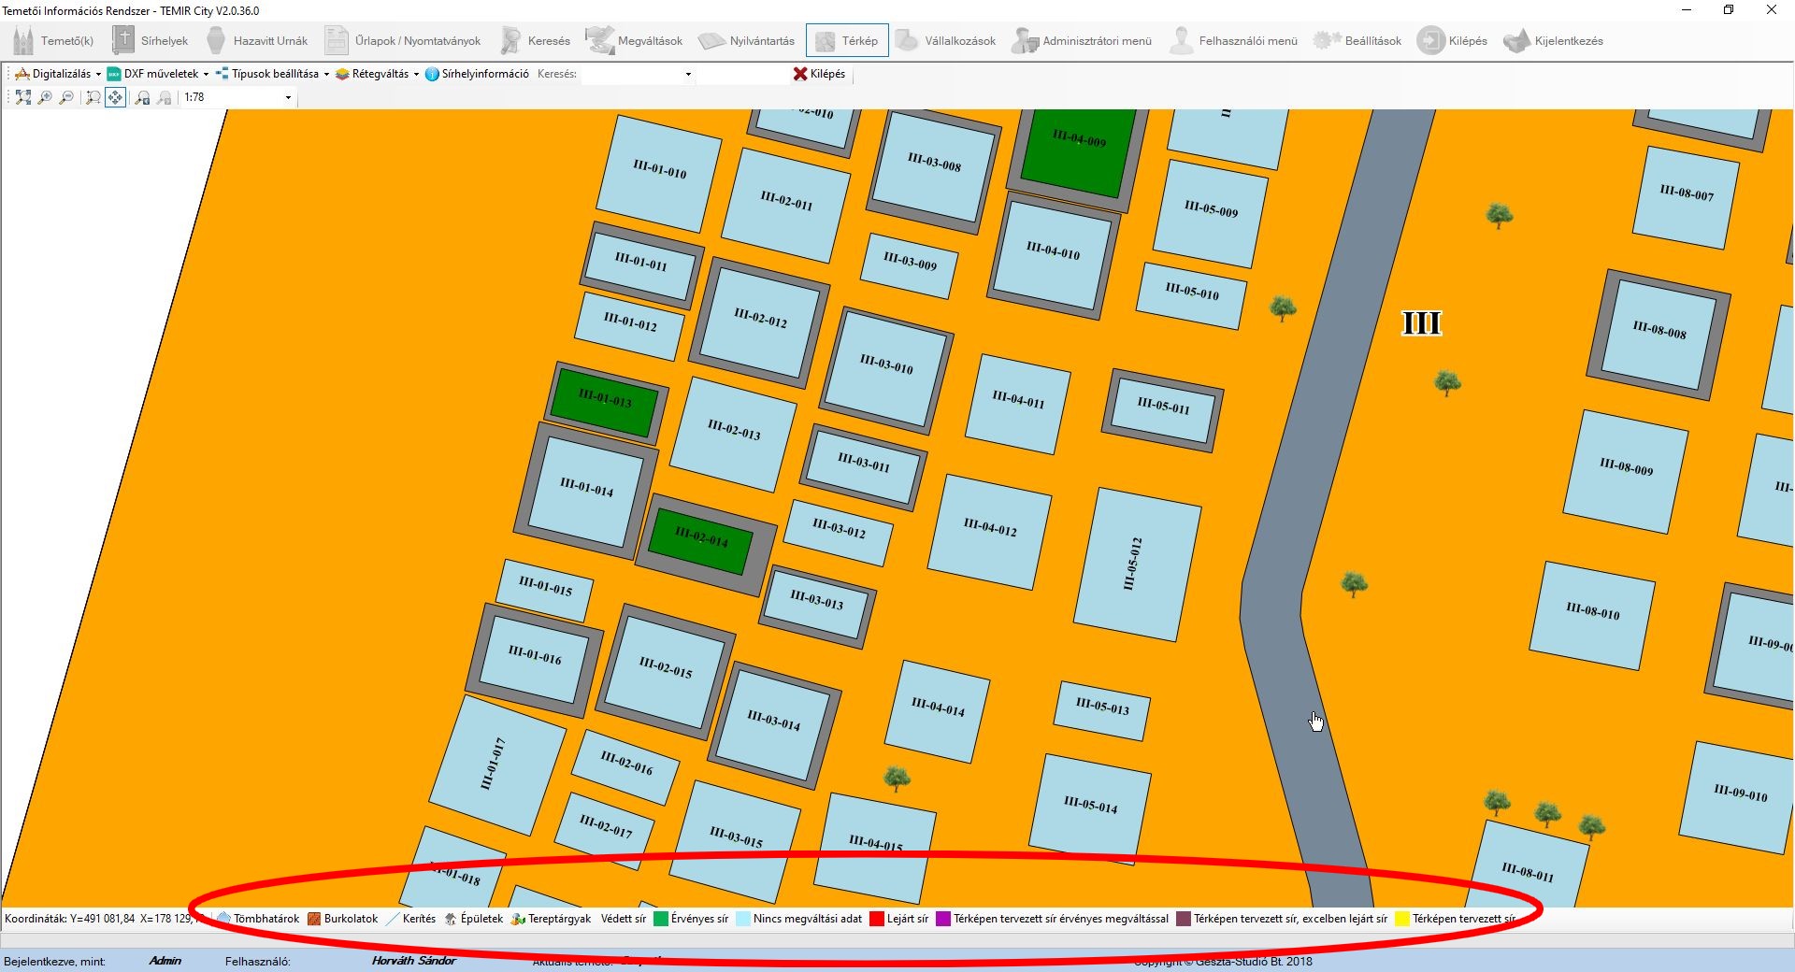Click Kijelentkezés to log out

(1554, 41)
